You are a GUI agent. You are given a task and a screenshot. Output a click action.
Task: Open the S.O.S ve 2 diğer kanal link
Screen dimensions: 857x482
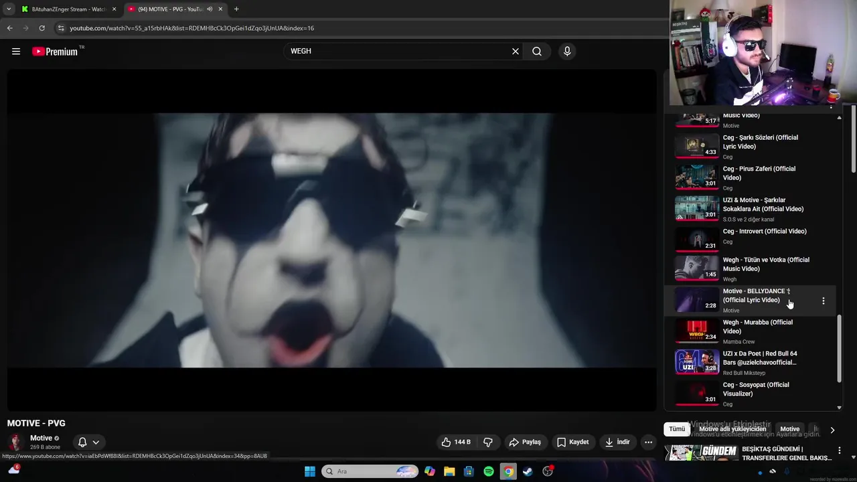pyautogui.click(x=748, y=219)
